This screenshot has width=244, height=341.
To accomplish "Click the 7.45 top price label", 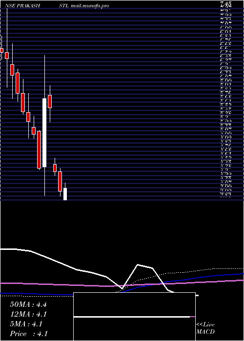I will [x=226, y=4].
